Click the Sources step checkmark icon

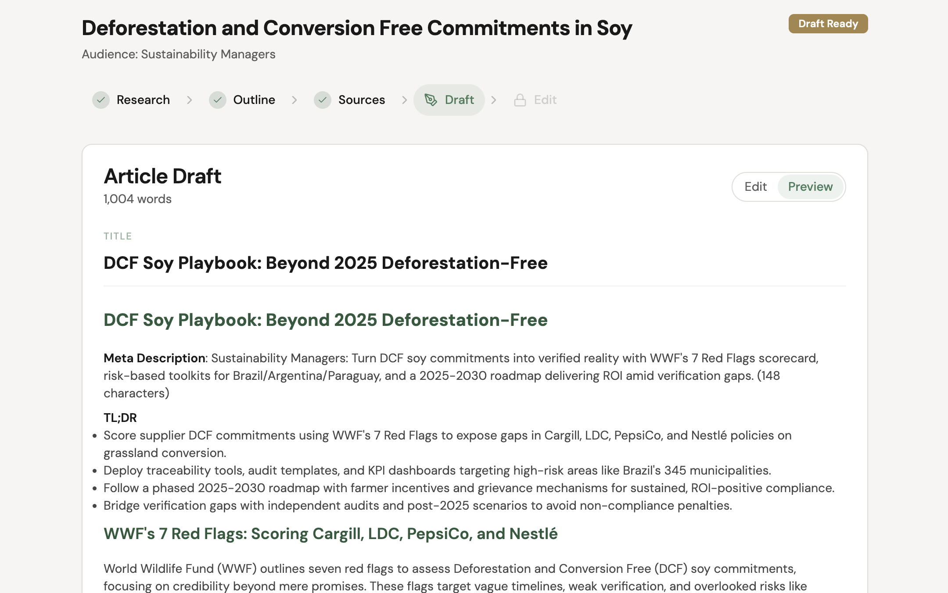pos(323,100)
